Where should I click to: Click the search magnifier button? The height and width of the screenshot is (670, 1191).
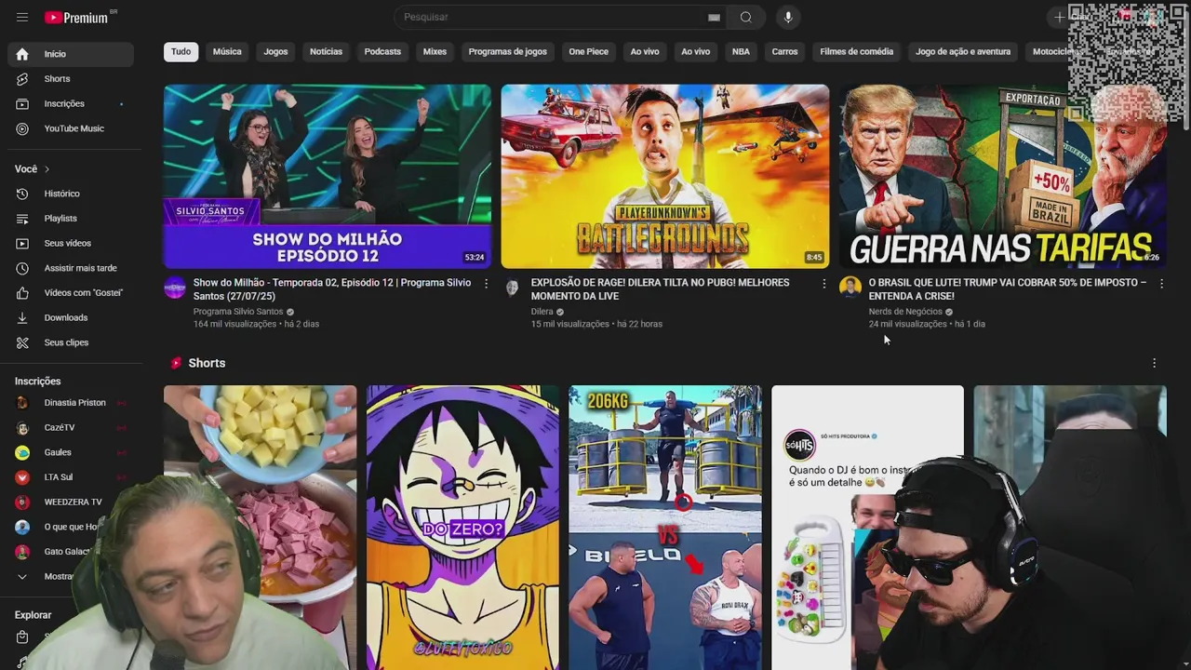click(746, 17)
